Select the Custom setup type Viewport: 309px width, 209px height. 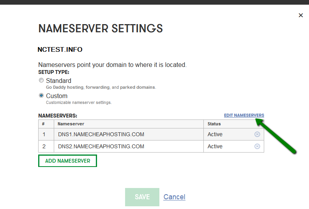tap(41, 95)
